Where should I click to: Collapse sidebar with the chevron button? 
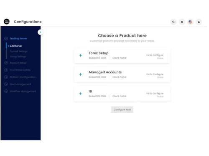[x=41, y=32]
